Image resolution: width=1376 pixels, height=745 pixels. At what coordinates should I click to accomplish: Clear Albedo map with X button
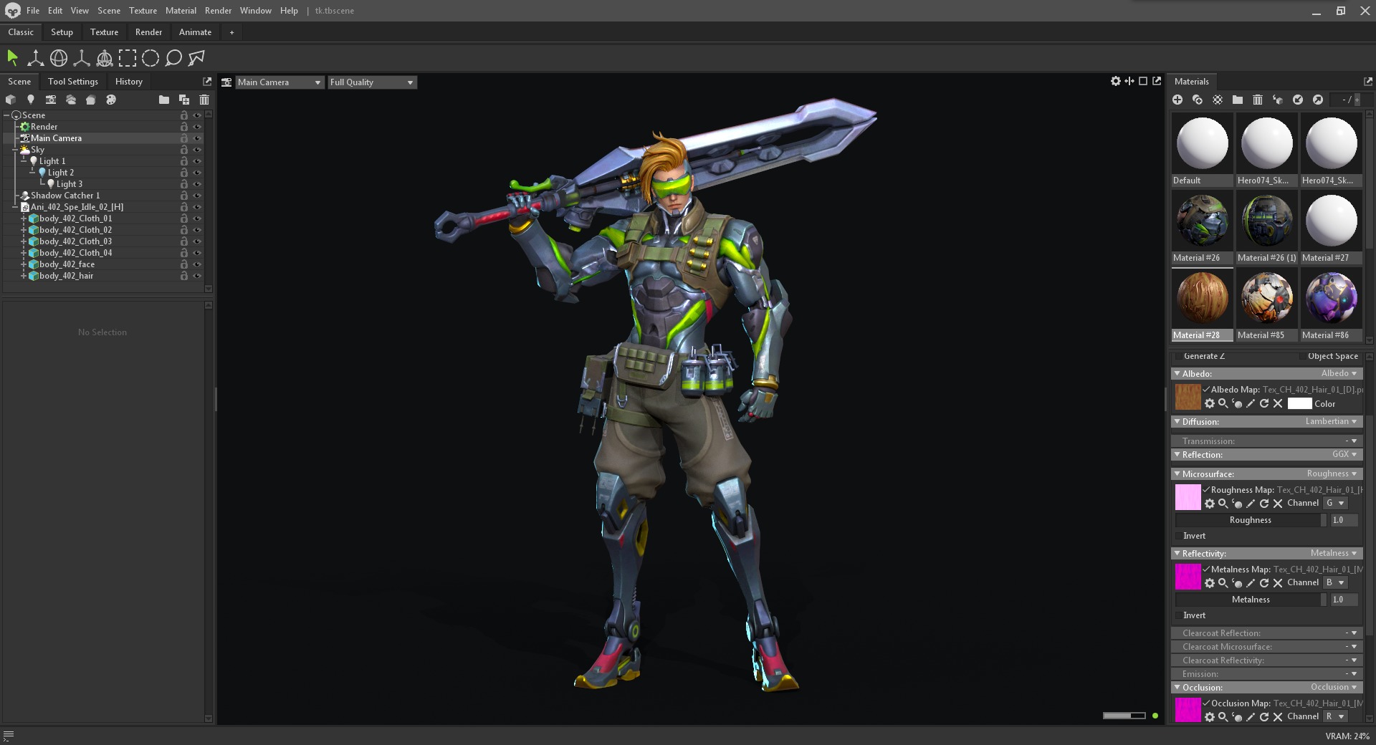click(x=1278, y=403)
